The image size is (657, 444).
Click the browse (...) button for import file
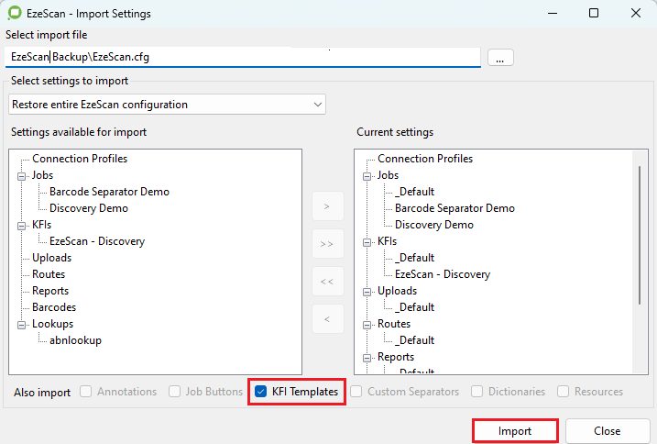pyautogui.click(x=500, y=57)
